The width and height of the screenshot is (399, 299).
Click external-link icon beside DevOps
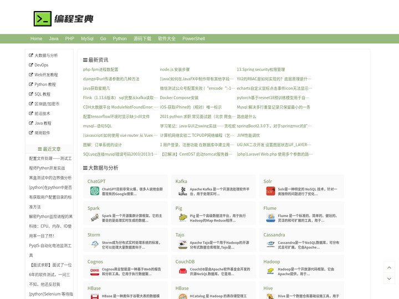31,65
